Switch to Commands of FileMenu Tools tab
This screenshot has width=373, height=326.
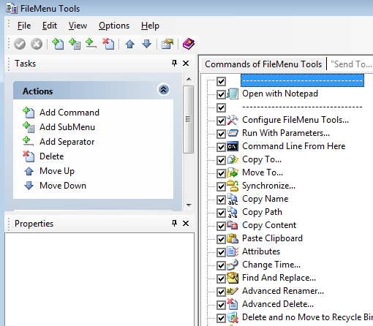(263, 64)
